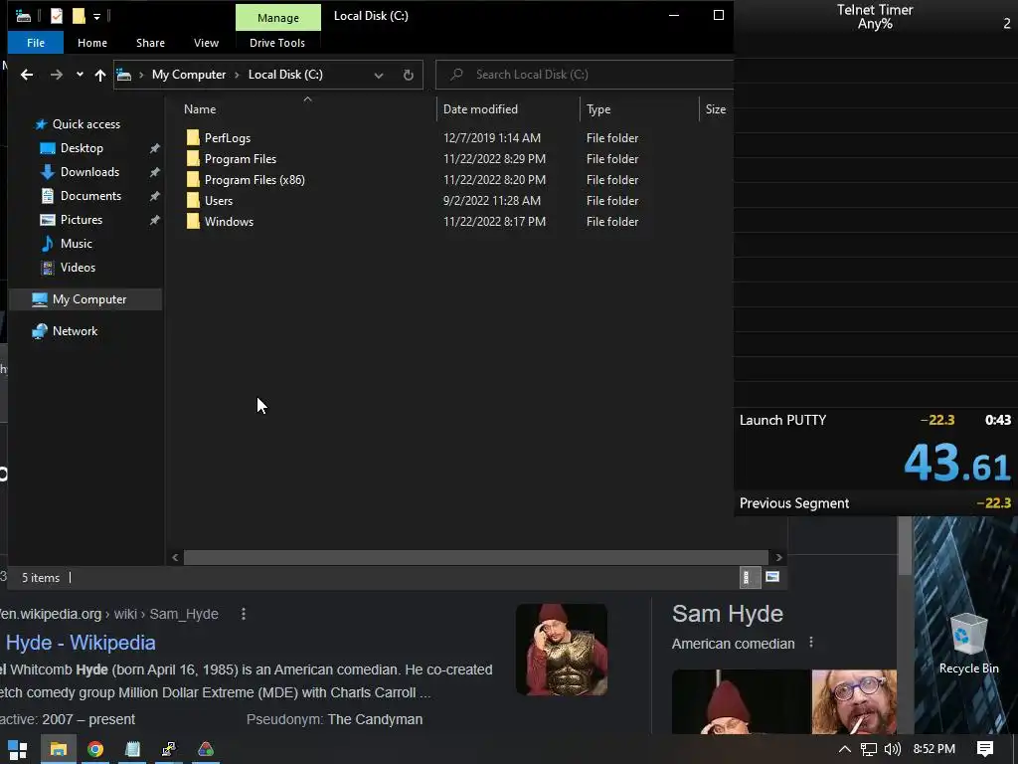
Task: Switch to the View ribbon tab
Action: tap(206, 43)
